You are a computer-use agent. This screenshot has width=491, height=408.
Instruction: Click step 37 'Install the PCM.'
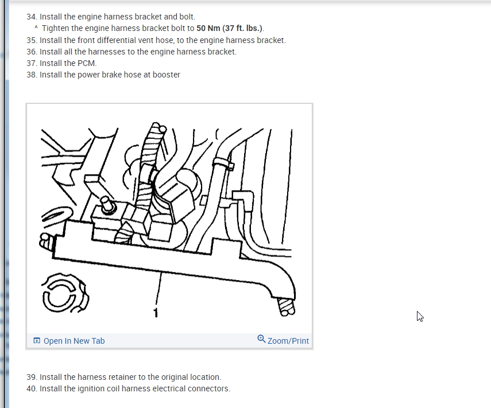pos(61,63)
